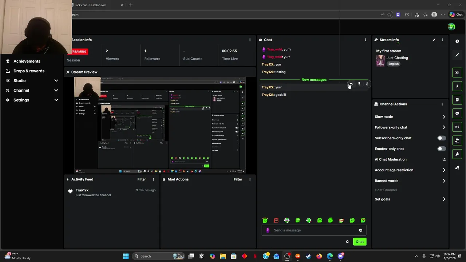
Task: Toggle the Stream info wrench icon in right sidebar
Action: 457,154
